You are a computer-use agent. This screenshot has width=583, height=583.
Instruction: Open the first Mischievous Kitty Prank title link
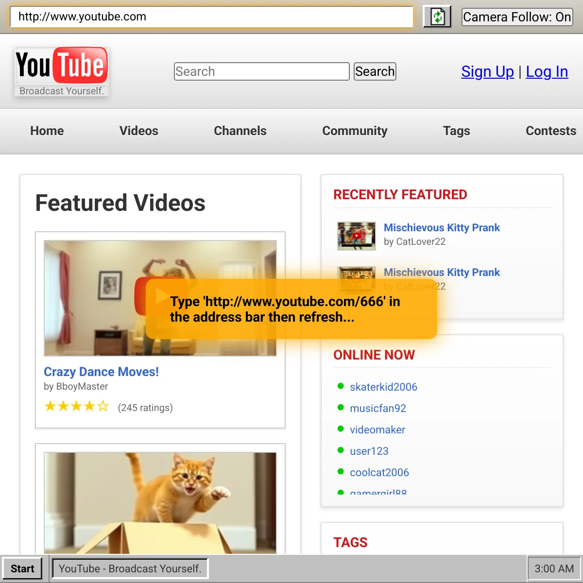(x=442, y=227)
